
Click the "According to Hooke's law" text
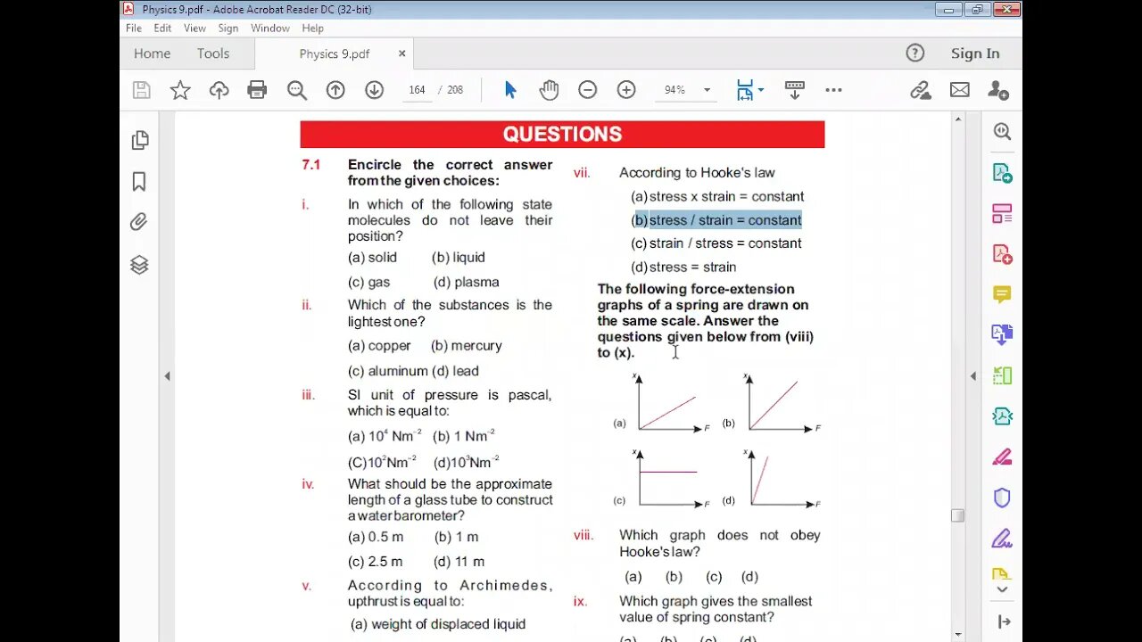[x=697, y=173]
